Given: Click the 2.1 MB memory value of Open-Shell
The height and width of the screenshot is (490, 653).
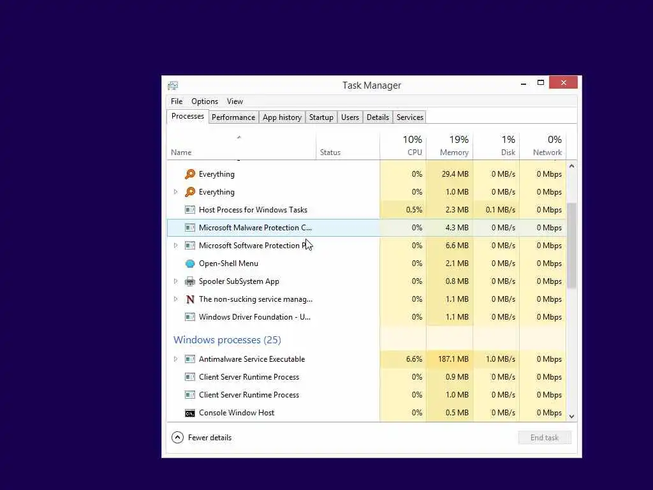Looking at the screenshot, I should 457,264.
